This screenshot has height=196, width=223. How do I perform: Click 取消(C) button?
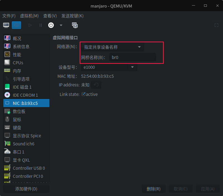coord(181,189)
